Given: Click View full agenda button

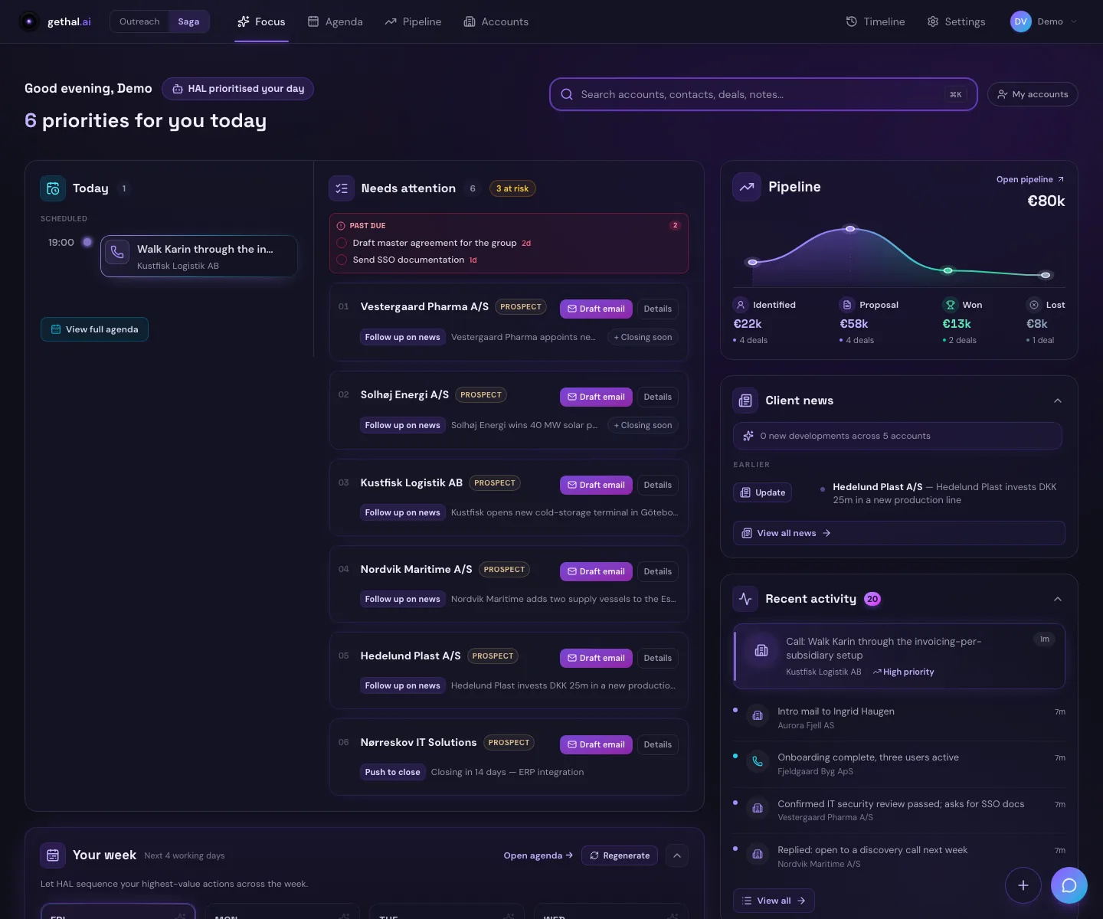Looking at the screenshot, I should (94, 329).
